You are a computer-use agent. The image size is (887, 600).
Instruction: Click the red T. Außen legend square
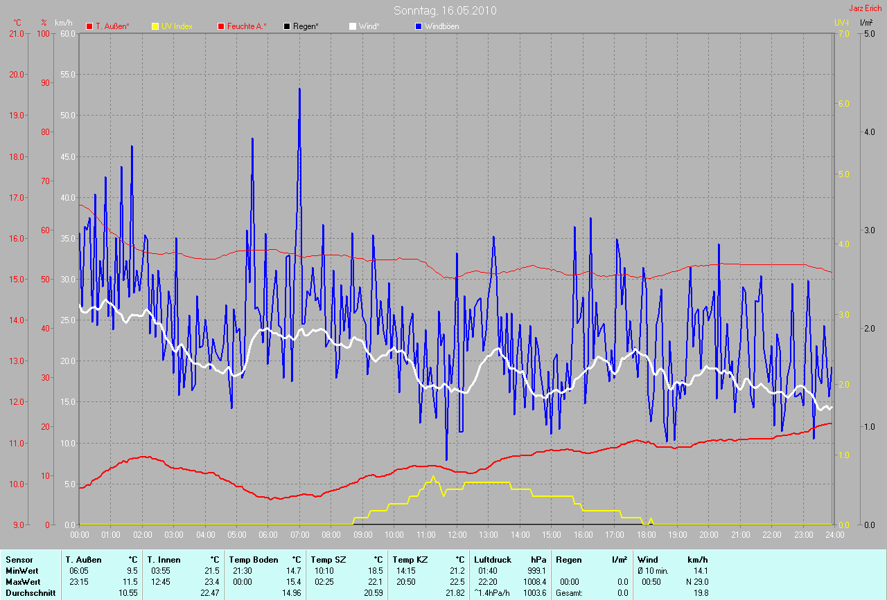pyautogui.click(x=89, y=26)
